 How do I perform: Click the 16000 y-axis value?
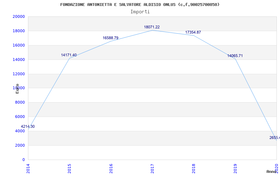point(19,45)
